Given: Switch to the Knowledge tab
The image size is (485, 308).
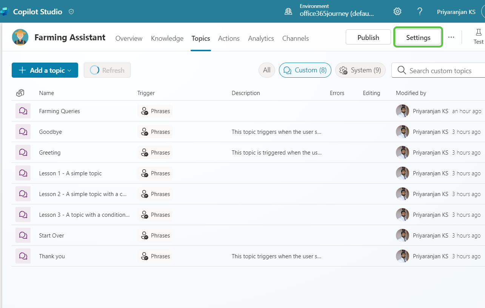Looking at the screenshot, I should [167, 38].
